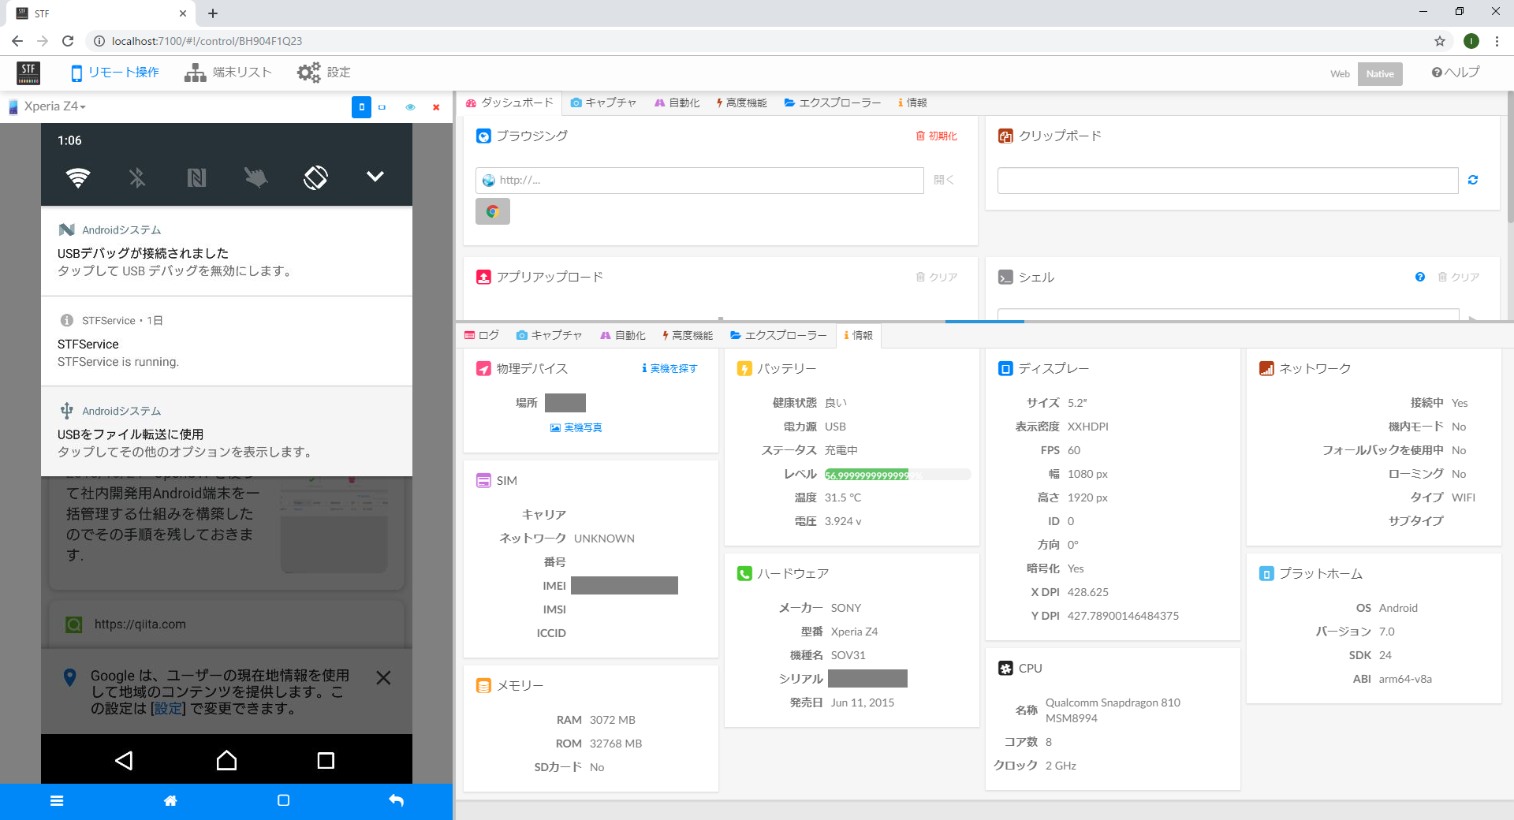Click the shell help question icon
This screenshot has width=1514, height=820.
click(x=1420, y=278)
